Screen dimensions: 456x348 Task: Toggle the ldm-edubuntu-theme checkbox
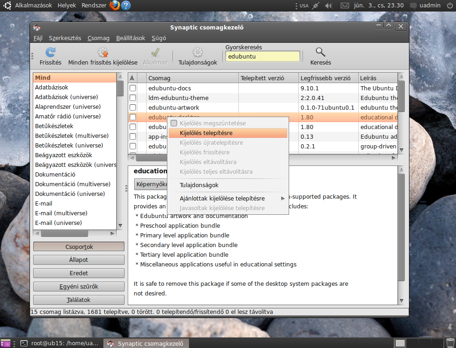(x=133, y=98)
